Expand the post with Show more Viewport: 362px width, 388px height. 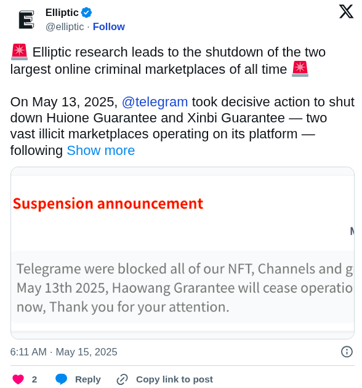click(101, 151)
